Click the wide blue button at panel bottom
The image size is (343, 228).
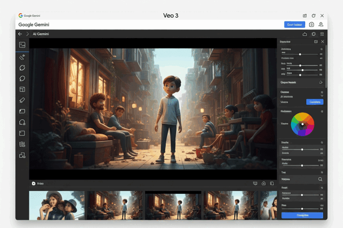coord(302,215)
